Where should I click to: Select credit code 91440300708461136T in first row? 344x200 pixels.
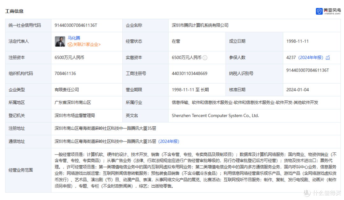(76, 25)
